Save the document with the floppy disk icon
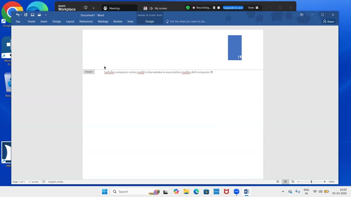The width and height of the screenshot is (351, 197). (x=32, y=15)
